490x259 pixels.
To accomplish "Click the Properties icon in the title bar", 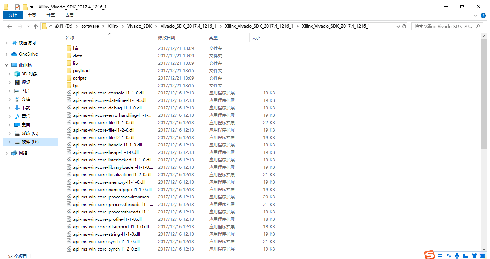I will click(17, 7).
